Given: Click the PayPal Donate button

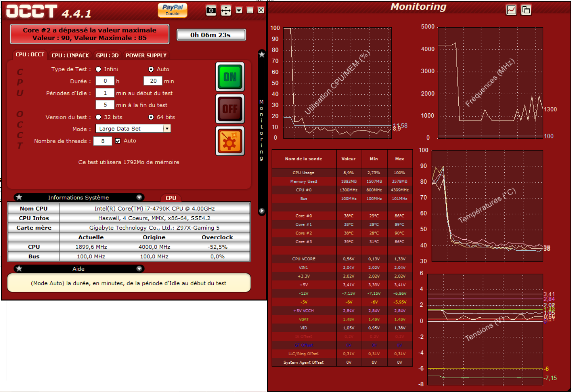Looking at the screenshot, I should tap(172, 10).
